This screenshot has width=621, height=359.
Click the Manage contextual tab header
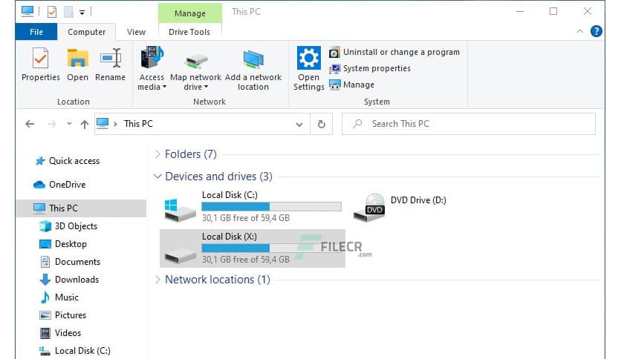(190, 13)
